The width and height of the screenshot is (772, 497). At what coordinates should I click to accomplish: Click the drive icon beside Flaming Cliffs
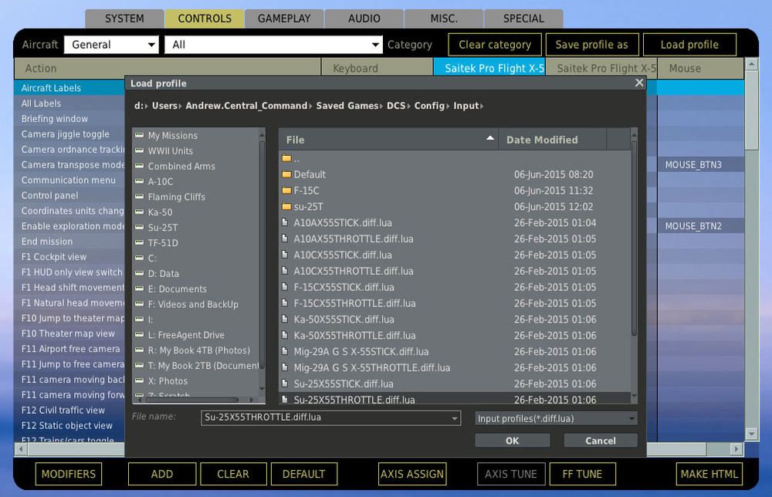point(139,196)
